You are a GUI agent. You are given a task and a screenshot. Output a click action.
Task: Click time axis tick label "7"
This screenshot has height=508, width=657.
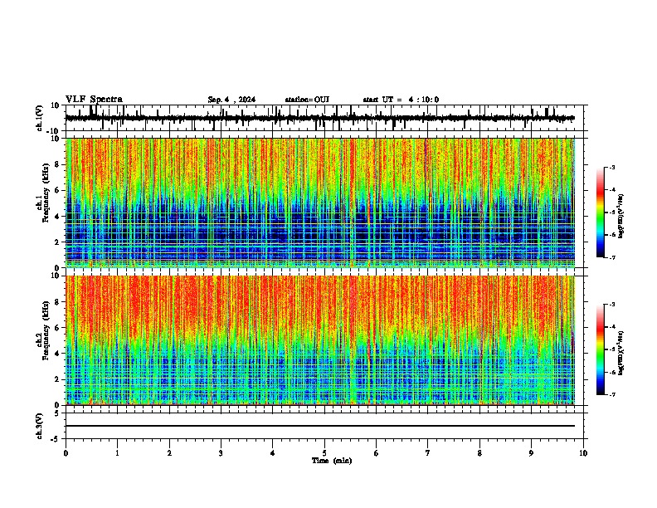(428, 453)
